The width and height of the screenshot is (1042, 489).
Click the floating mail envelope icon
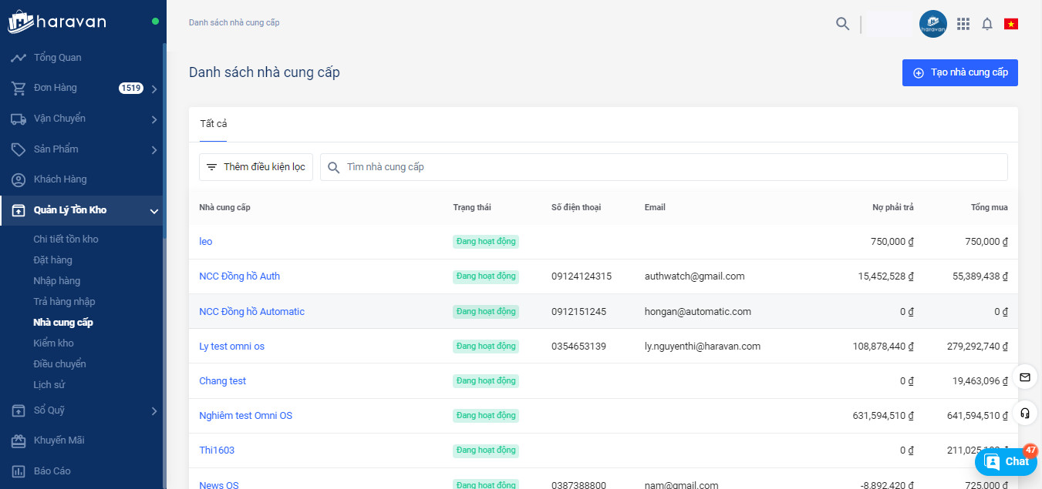point(1024,377)
